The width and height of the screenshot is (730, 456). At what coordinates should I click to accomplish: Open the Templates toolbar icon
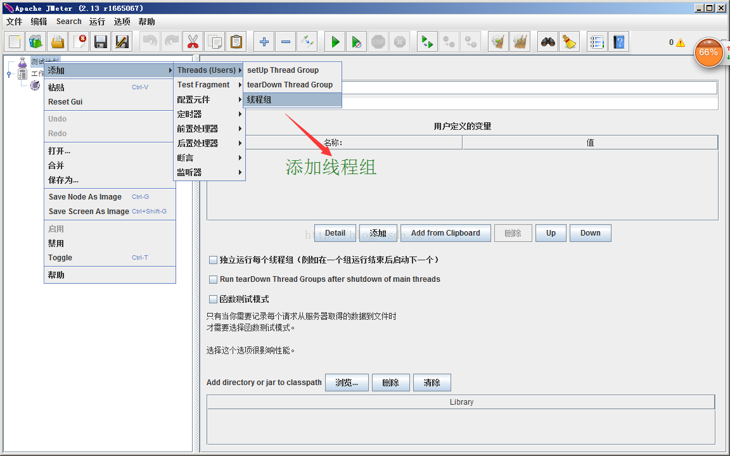[36, 42]
